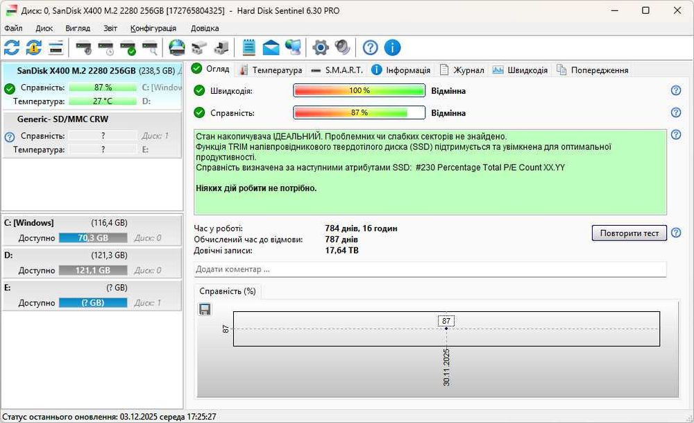Open the Звіт menu
694x423 pixels.
coord(110,28)
